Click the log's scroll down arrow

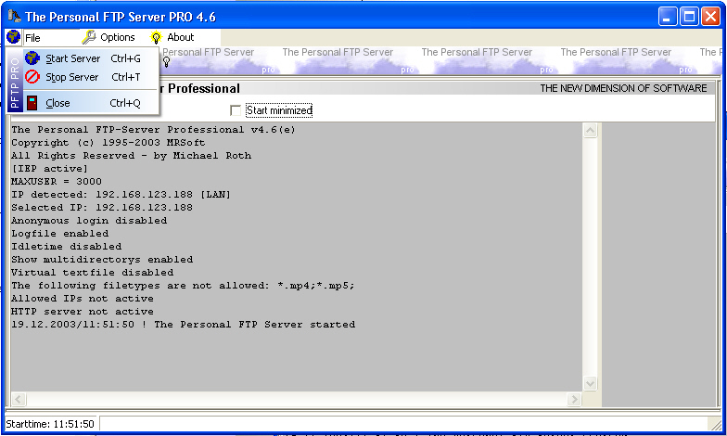(590, 383)
